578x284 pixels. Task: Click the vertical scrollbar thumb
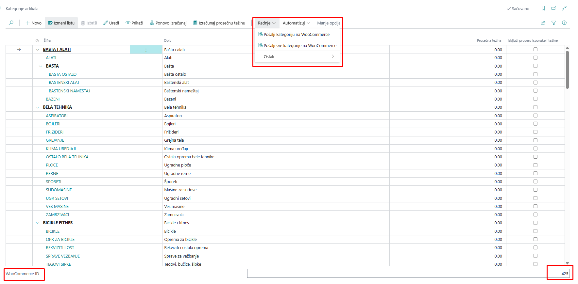(x=567, y=69)
